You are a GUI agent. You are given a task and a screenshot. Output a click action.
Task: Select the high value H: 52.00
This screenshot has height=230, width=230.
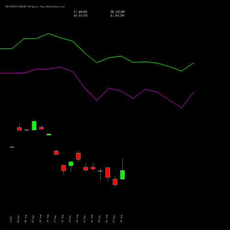click(x=118, y=12)
